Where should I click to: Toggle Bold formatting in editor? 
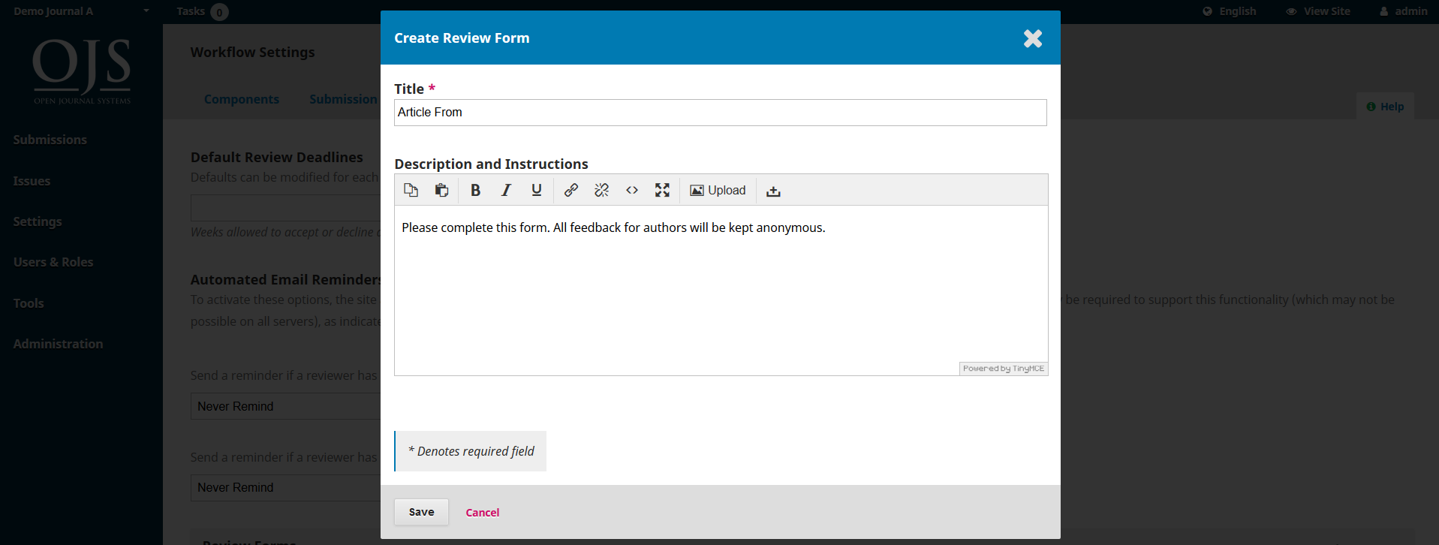(x=475, y=190)
